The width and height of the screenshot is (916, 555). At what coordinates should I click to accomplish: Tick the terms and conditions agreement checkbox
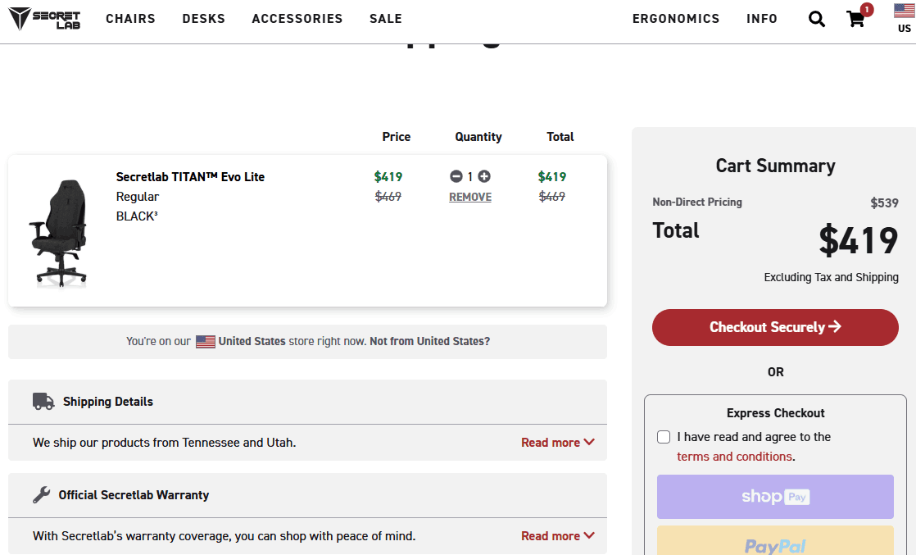pos(664,437)
